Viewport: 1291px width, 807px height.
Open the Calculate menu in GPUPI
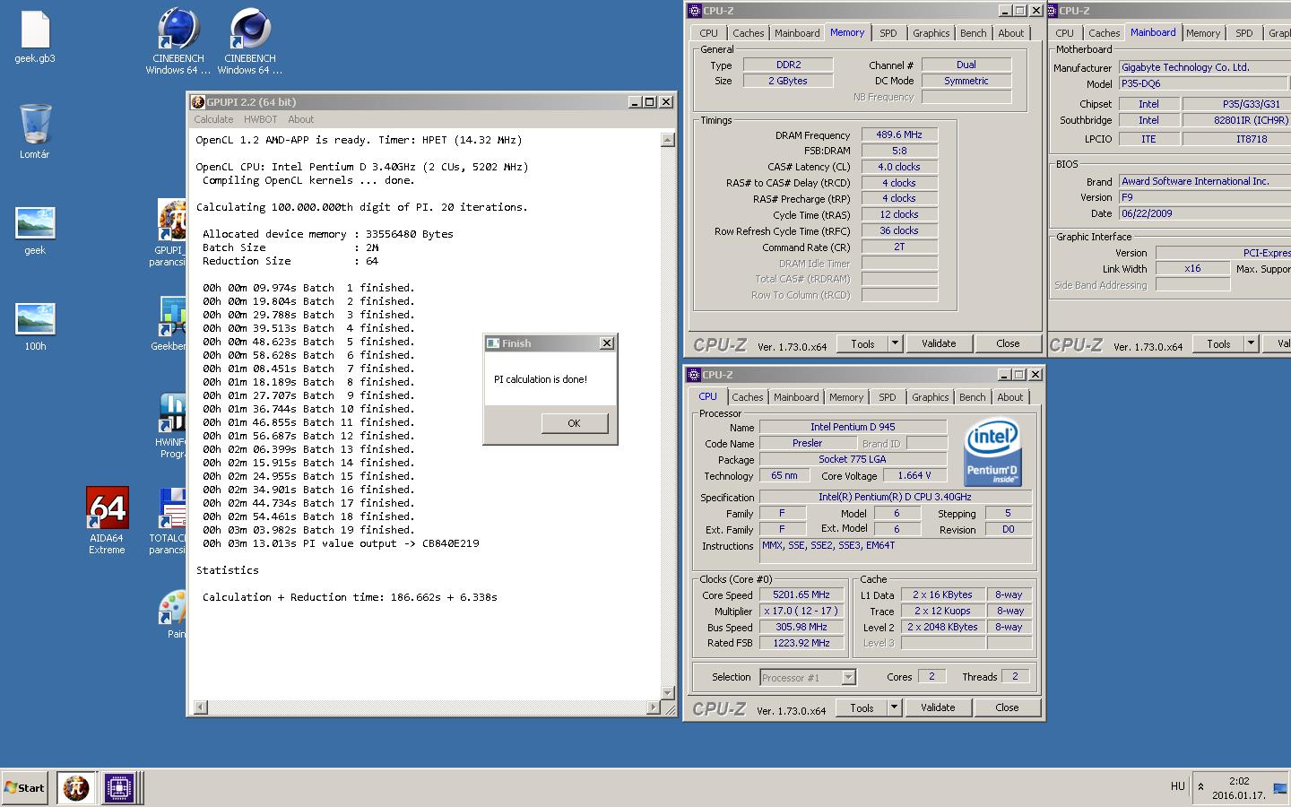213,119
